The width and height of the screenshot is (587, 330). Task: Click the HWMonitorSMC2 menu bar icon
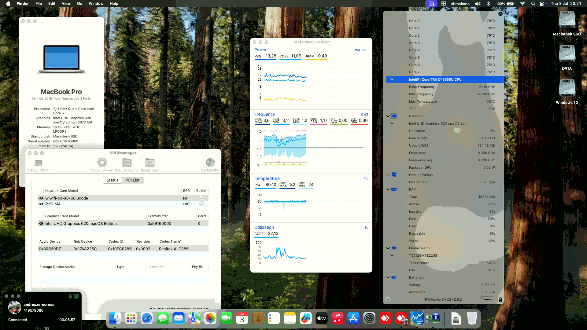pyautogui.click(x=444, y=4)
